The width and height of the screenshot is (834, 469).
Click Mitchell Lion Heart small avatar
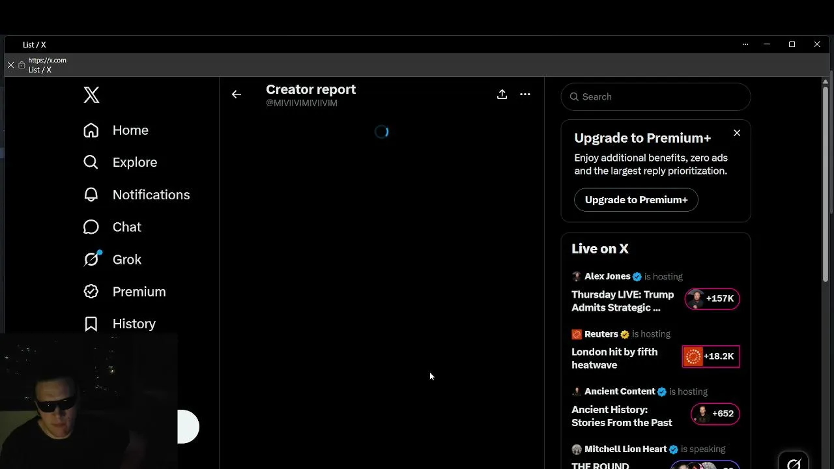coord(576,449)
